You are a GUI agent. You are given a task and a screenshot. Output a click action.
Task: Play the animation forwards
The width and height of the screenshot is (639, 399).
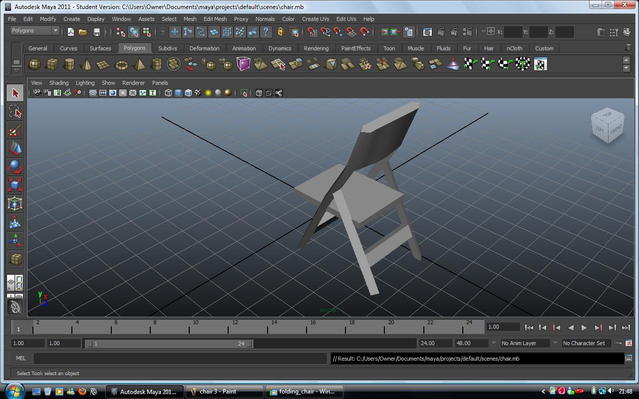coord(584,328)
